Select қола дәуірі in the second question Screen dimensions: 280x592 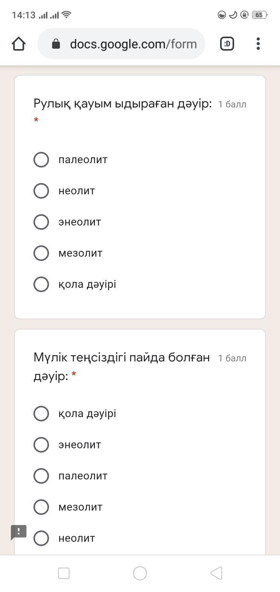pos(41,414)
